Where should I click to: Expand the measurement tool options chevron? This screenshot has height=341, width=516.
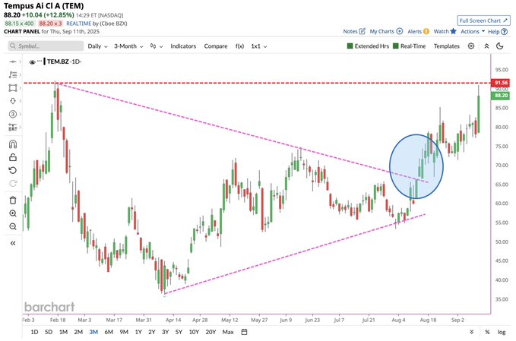[21, 128]
